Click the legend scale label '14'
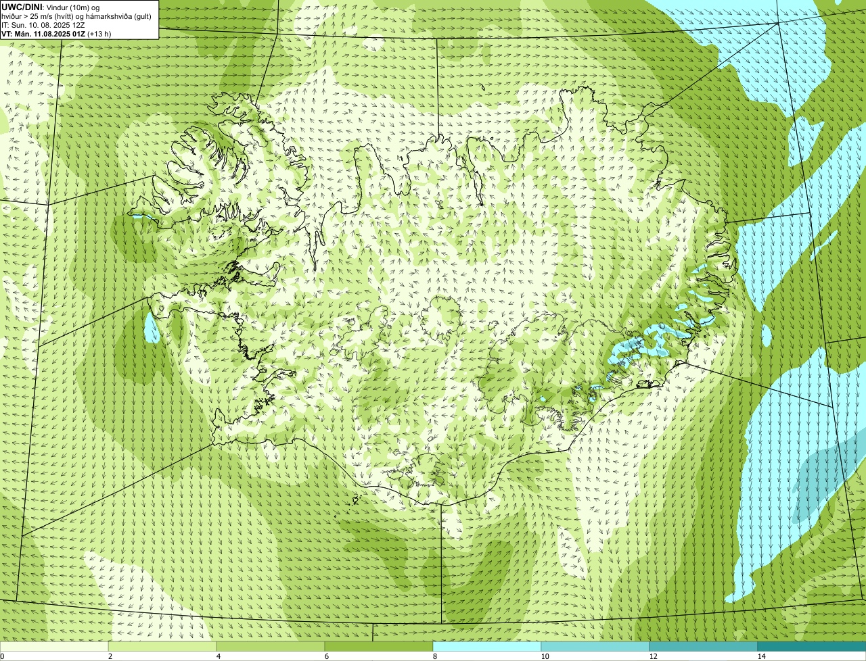 click(762, 656)
